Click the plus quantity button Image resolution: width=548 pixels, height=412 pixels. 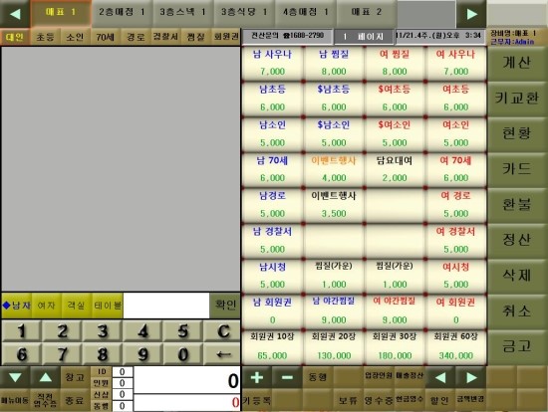(x=257, y=377)
